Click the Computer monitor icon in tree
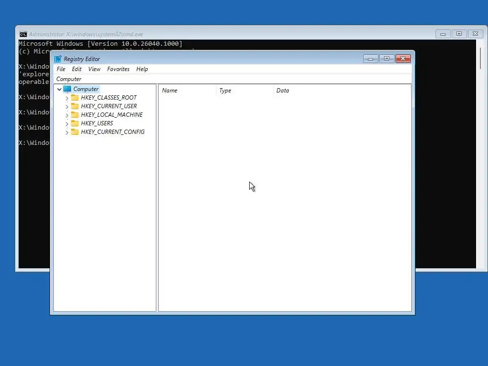This screenshot has width=488, height=366. tap(67, 89)
